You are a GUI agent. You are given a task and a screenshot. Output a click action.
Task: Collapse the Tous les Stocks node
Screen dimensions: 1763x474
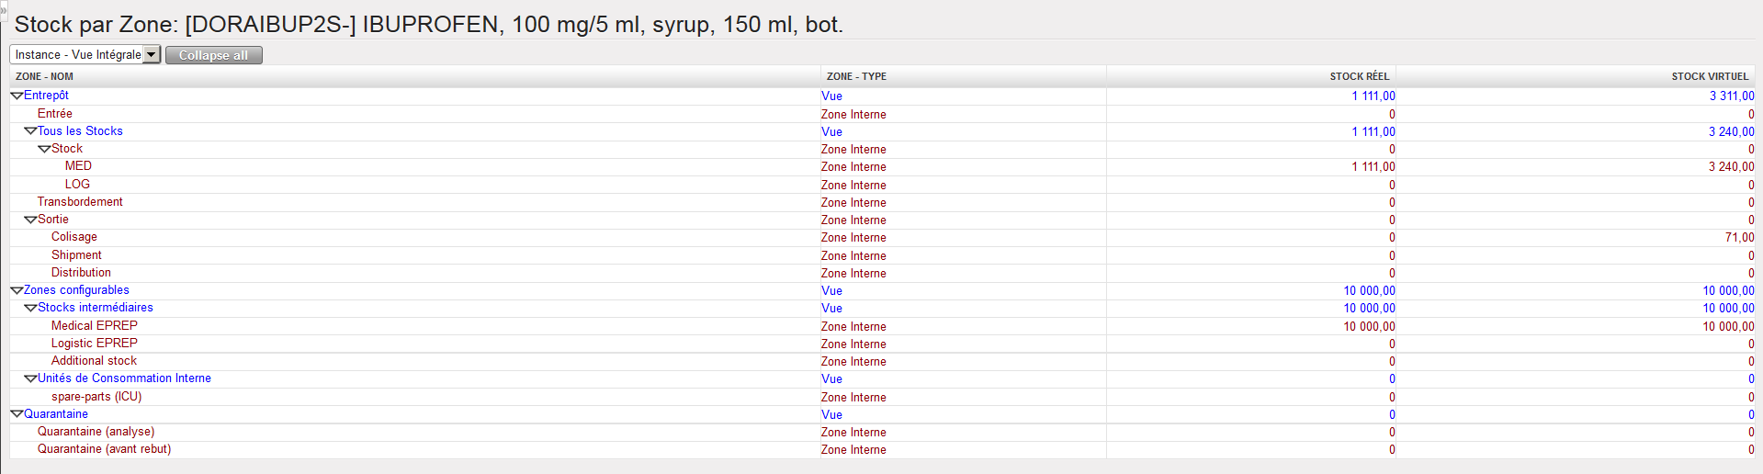[30, 131]
